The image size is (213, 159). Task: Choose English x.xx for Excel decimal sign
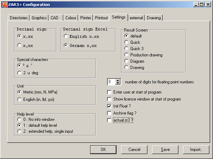pos(66,36)
